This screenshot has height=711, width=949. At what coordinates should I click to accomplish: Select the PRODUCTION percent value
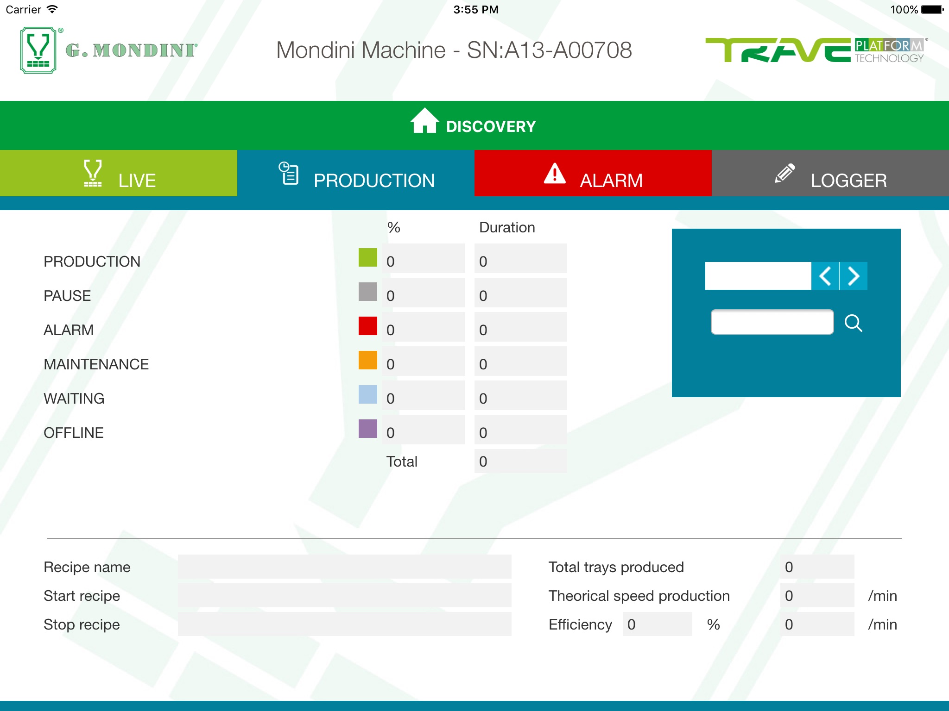click(x=424, y=258)
